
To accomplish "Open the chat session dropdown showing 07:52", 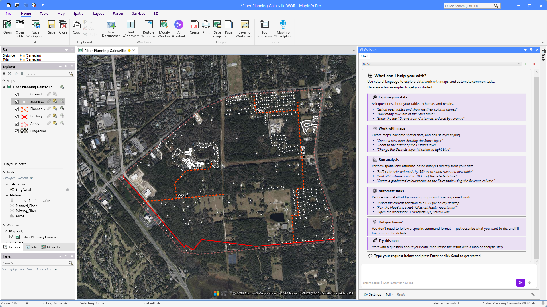I will 441,64.
